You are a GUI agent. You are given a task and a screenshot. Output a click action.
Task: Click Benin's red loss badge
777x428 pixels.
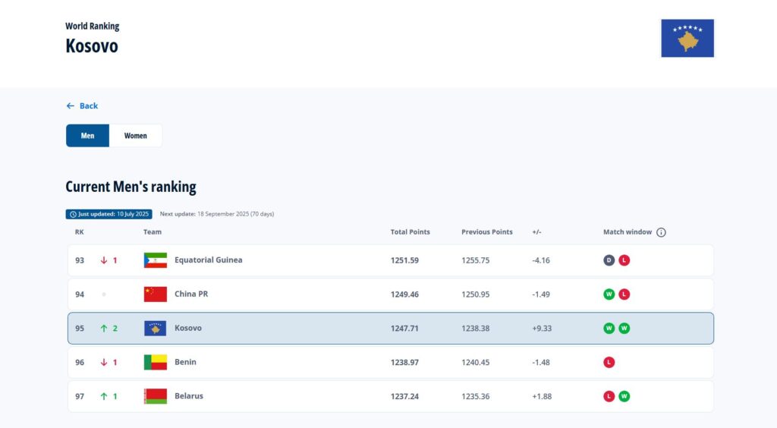pyautogui.click(x=609, y=363)
